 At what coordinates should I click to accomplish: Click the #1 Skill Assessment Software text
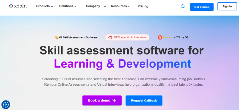click(x=78, y=37)
